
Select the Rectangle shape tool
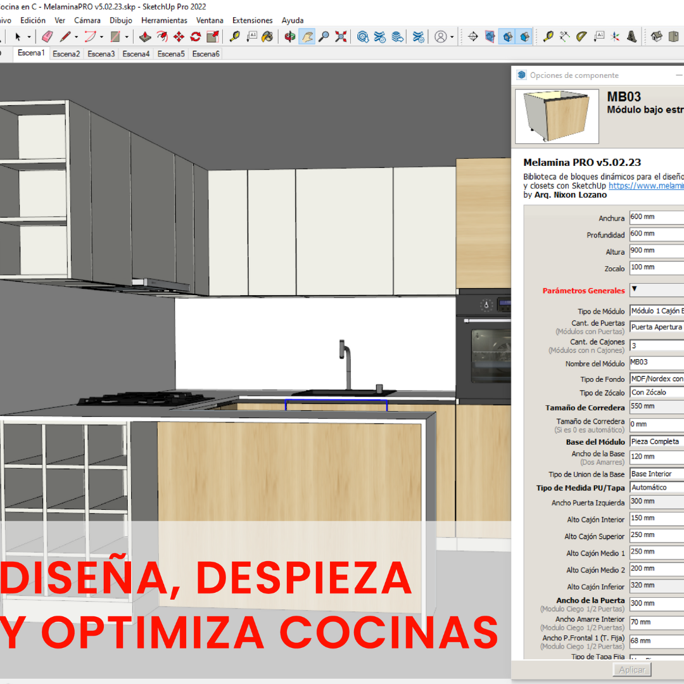click(x=115, y=37)
